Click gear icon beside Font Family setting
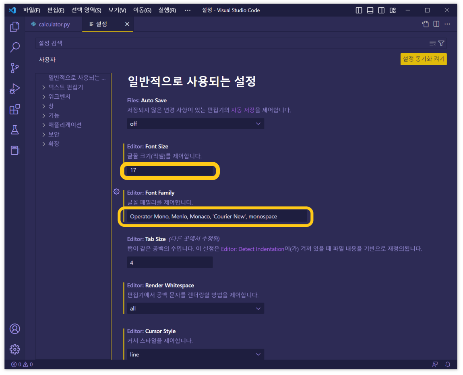The width and height of the screenshot is (463, 375). pos(116,192)
